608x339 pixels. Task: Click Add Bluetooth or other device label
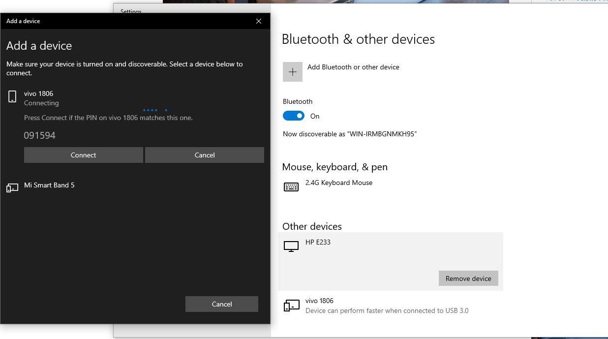click(x=353, y=67)
